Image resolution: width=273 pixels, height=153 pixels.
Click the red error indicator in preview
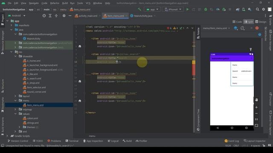tap(257, 28)
